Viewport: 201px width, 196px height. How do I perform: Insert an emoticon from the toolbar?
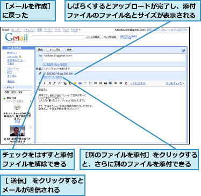coord(75,83)
